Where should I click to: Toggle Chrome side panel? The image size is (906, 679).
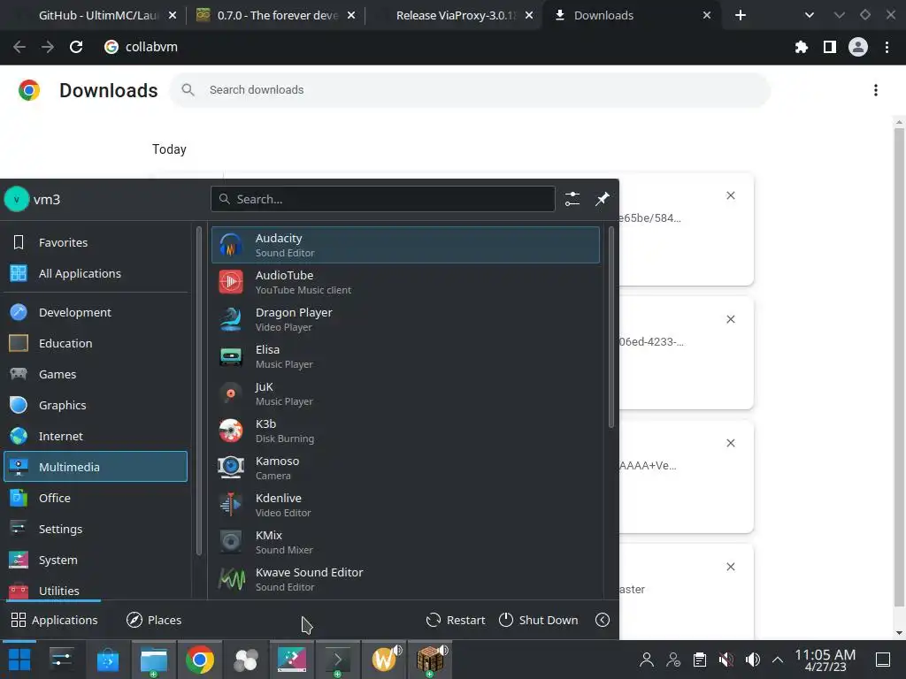(830, 47)
